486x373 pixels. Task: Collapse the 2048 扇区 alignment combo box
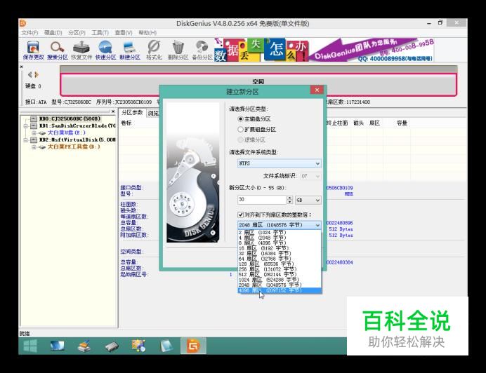[x=317, y=225]
